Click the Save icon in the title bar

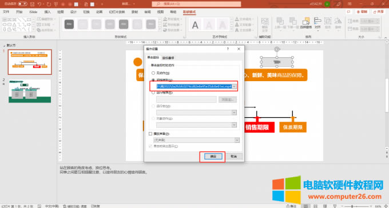[x=32, y=4]
